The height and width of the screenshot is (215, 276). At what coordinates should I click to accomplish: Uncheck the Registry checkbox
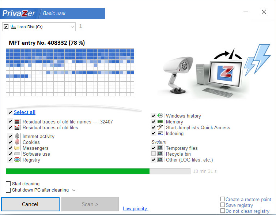tap(10, 160)
